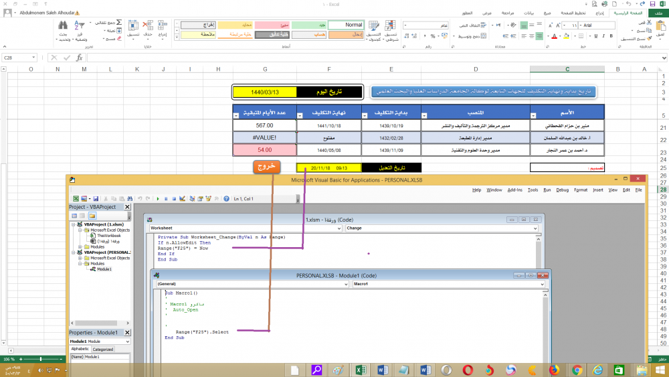Open the VBA File menu
This screenshot has height=377, width=669.
click(638, 190)
